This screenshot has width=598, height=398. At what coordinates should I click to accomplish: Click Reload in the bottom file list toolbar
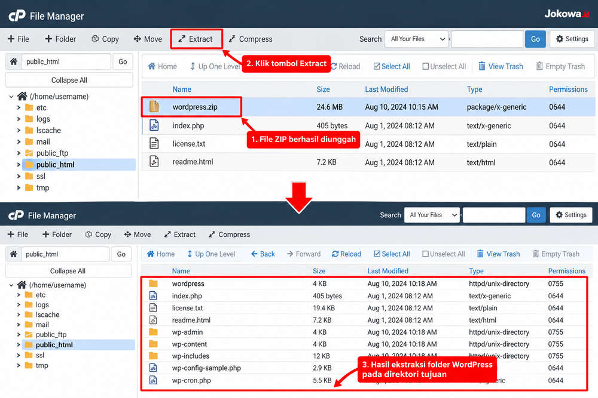(x=346, y=254)
